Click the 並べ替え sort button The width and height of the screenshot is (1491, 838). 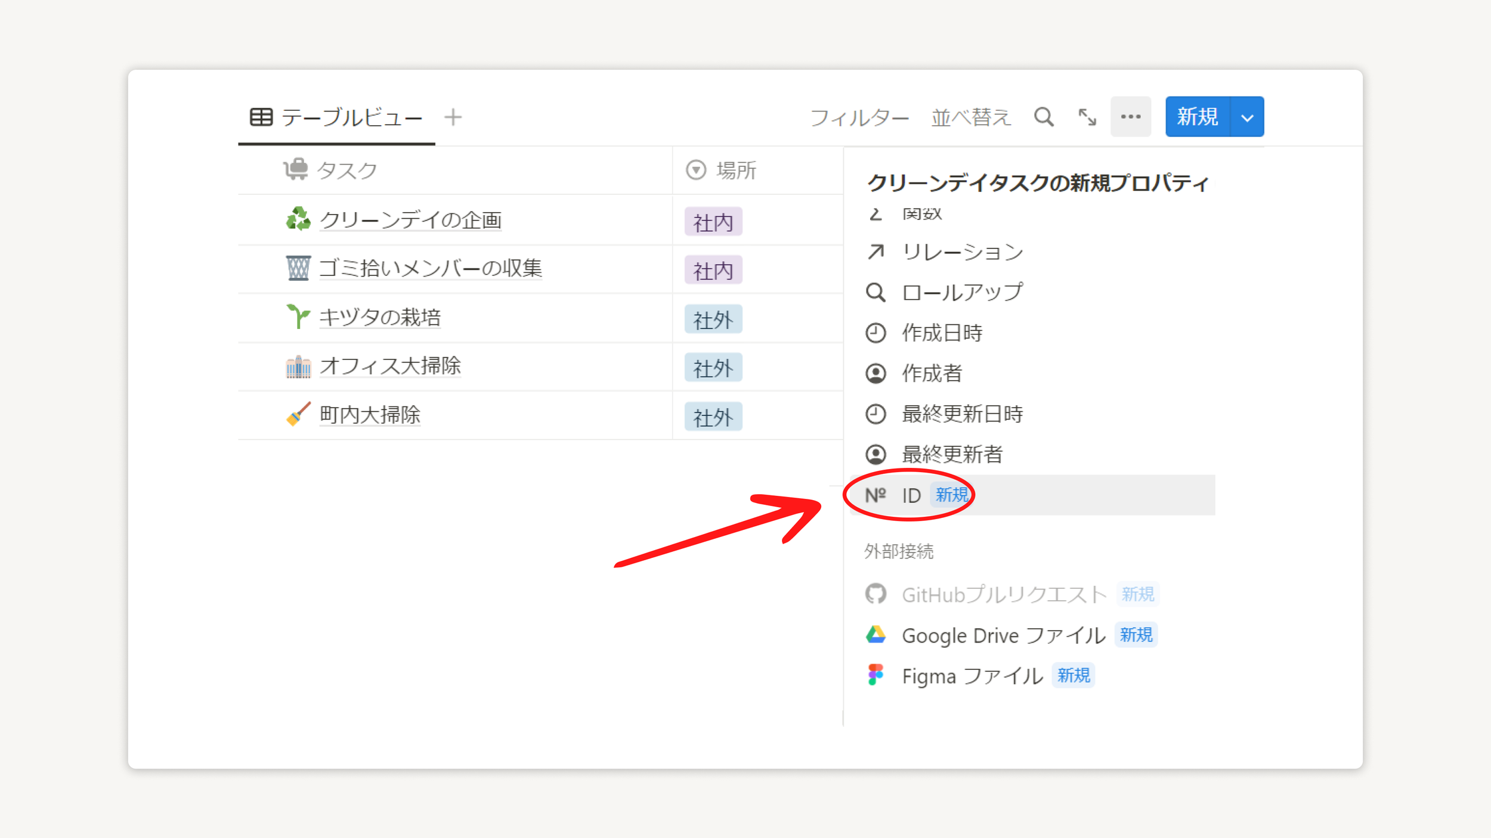click(x=970, y=117)
